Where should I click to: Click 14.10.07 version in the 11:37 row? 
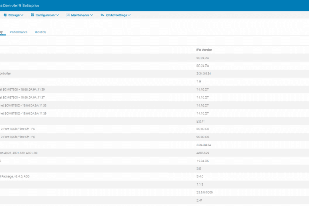[x=203, y=97]
